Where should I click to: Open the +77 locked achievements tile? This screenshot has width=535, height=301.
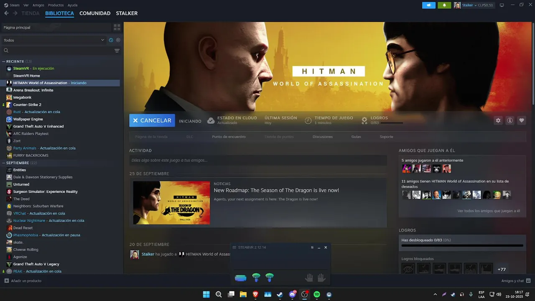pos(502,269)
